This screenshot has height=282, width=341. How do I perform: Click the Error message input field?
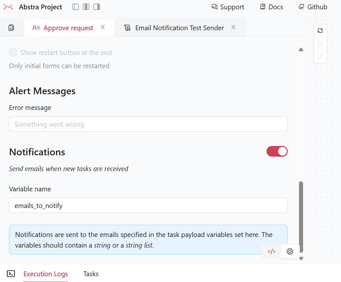click(x=148, y=124)
